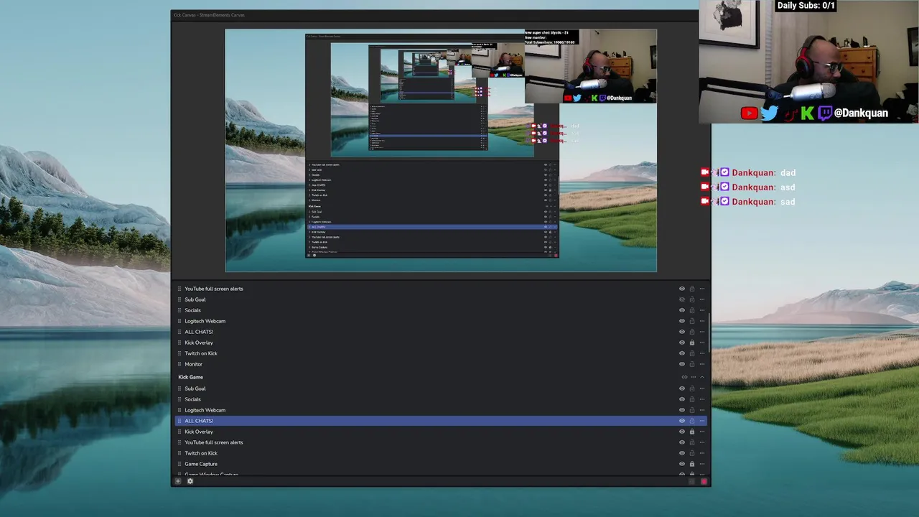This screenshot has height=517, width=919.
Task: Lock Logitech Webcam in Kick Game group
Action: pyautogui.click(x=692, y=410)
